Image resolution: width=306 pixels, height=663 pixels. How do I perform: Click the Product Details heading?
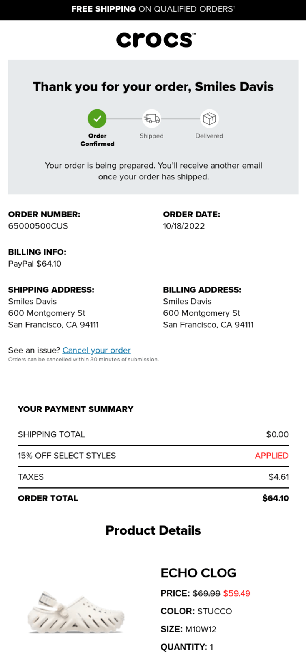(153, 530)
